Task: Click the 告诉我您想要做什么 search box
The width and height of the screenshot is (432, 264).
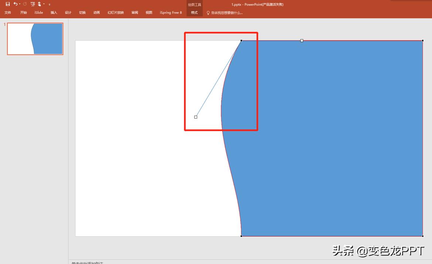Action: pyautogui.click(x=227, y=13)
